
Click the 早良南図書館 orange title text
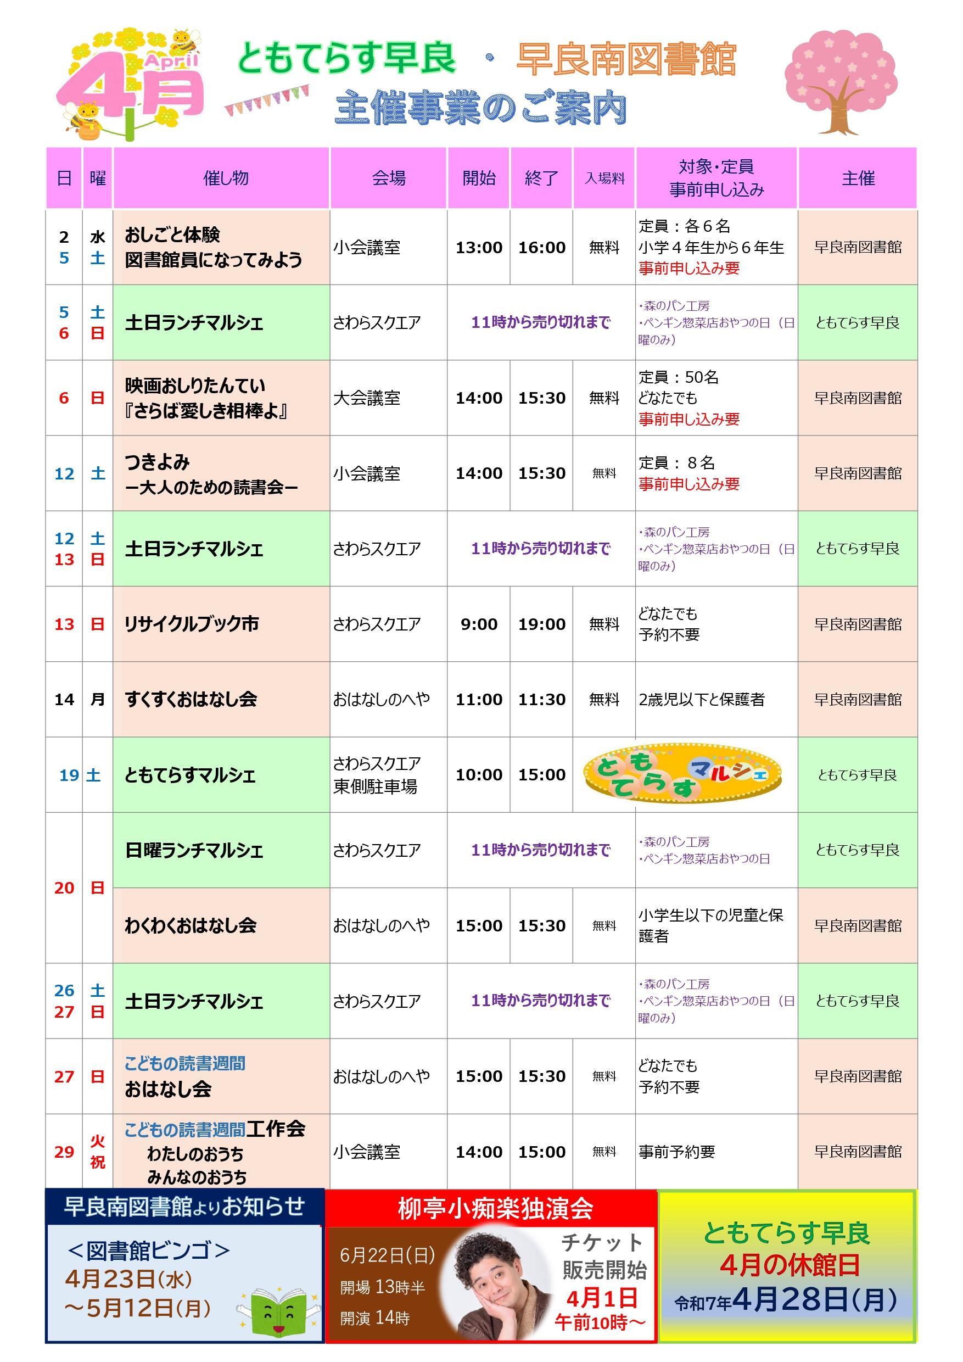[x=626, y=59]
